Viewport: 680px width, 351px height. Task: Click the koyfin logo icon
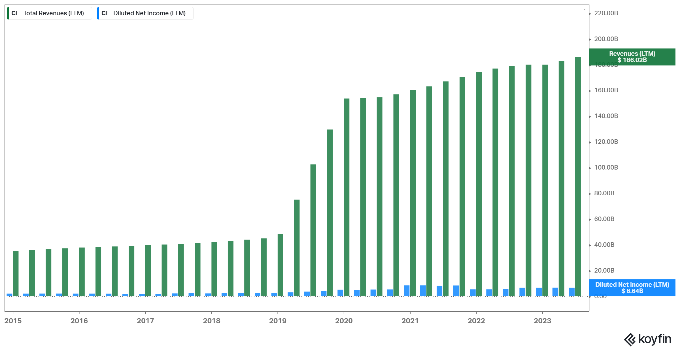coord(630,339)
